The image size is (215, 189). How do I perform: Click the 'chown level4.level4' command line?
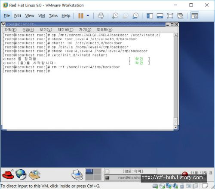pos(75,51)
